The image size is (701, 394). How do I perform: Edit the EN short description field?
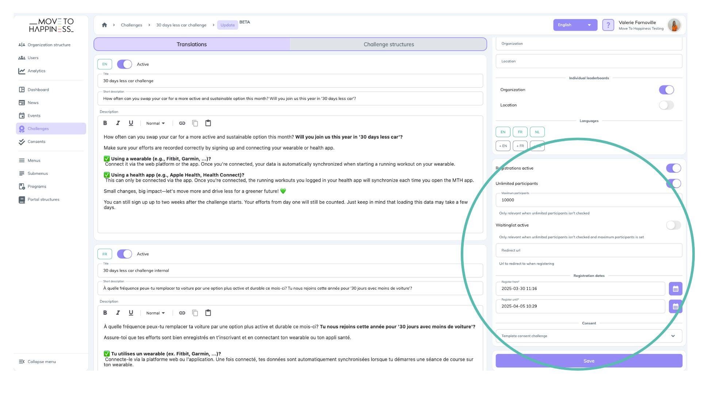[290, 98]
